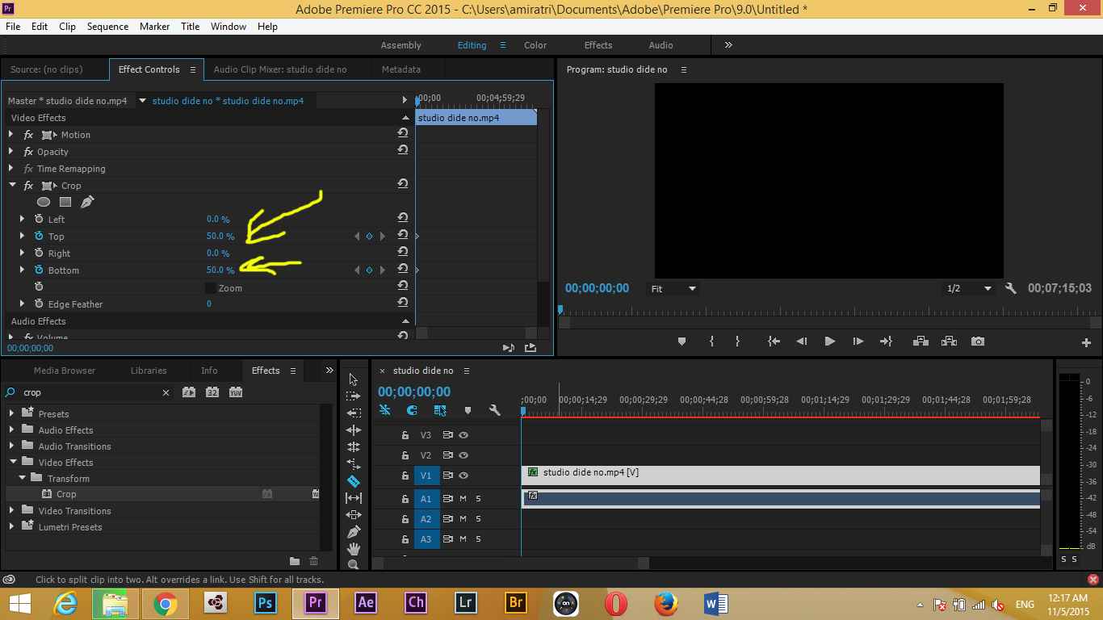The height and width of the screenshot is (620, 1103).
Task: Toggle V1 track output eye
Action: click(x=463, y=475)
